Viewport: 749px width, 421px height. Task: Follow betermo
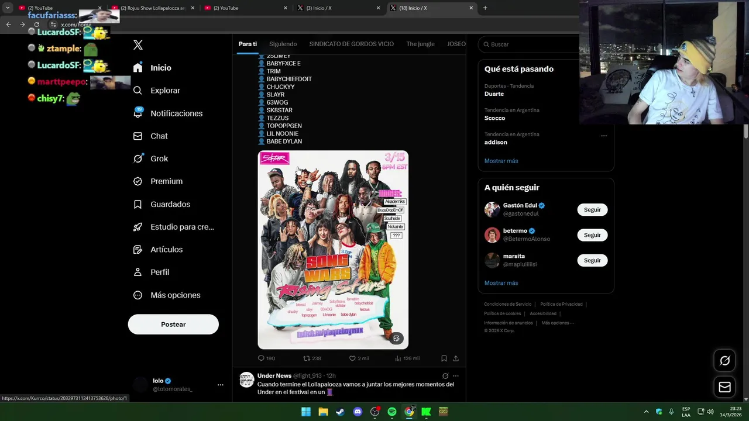pyautogui.click(x=592, y=235)
